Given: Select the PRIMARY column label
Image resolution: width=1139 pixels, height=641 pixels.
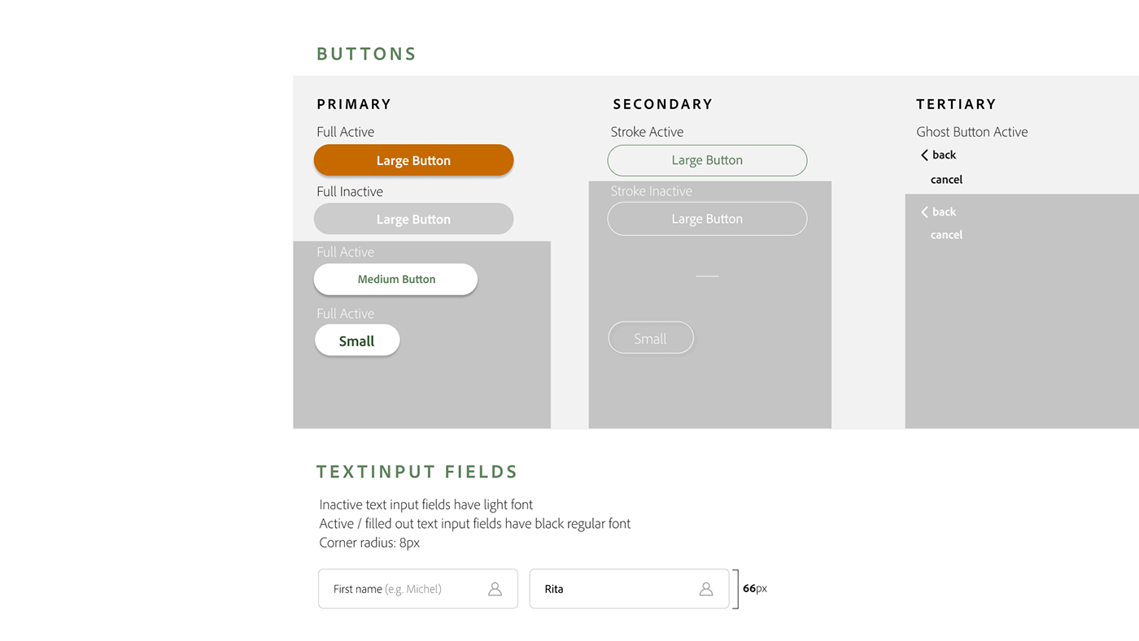Looking at the screenshot, I should click(x=354, y=104).
